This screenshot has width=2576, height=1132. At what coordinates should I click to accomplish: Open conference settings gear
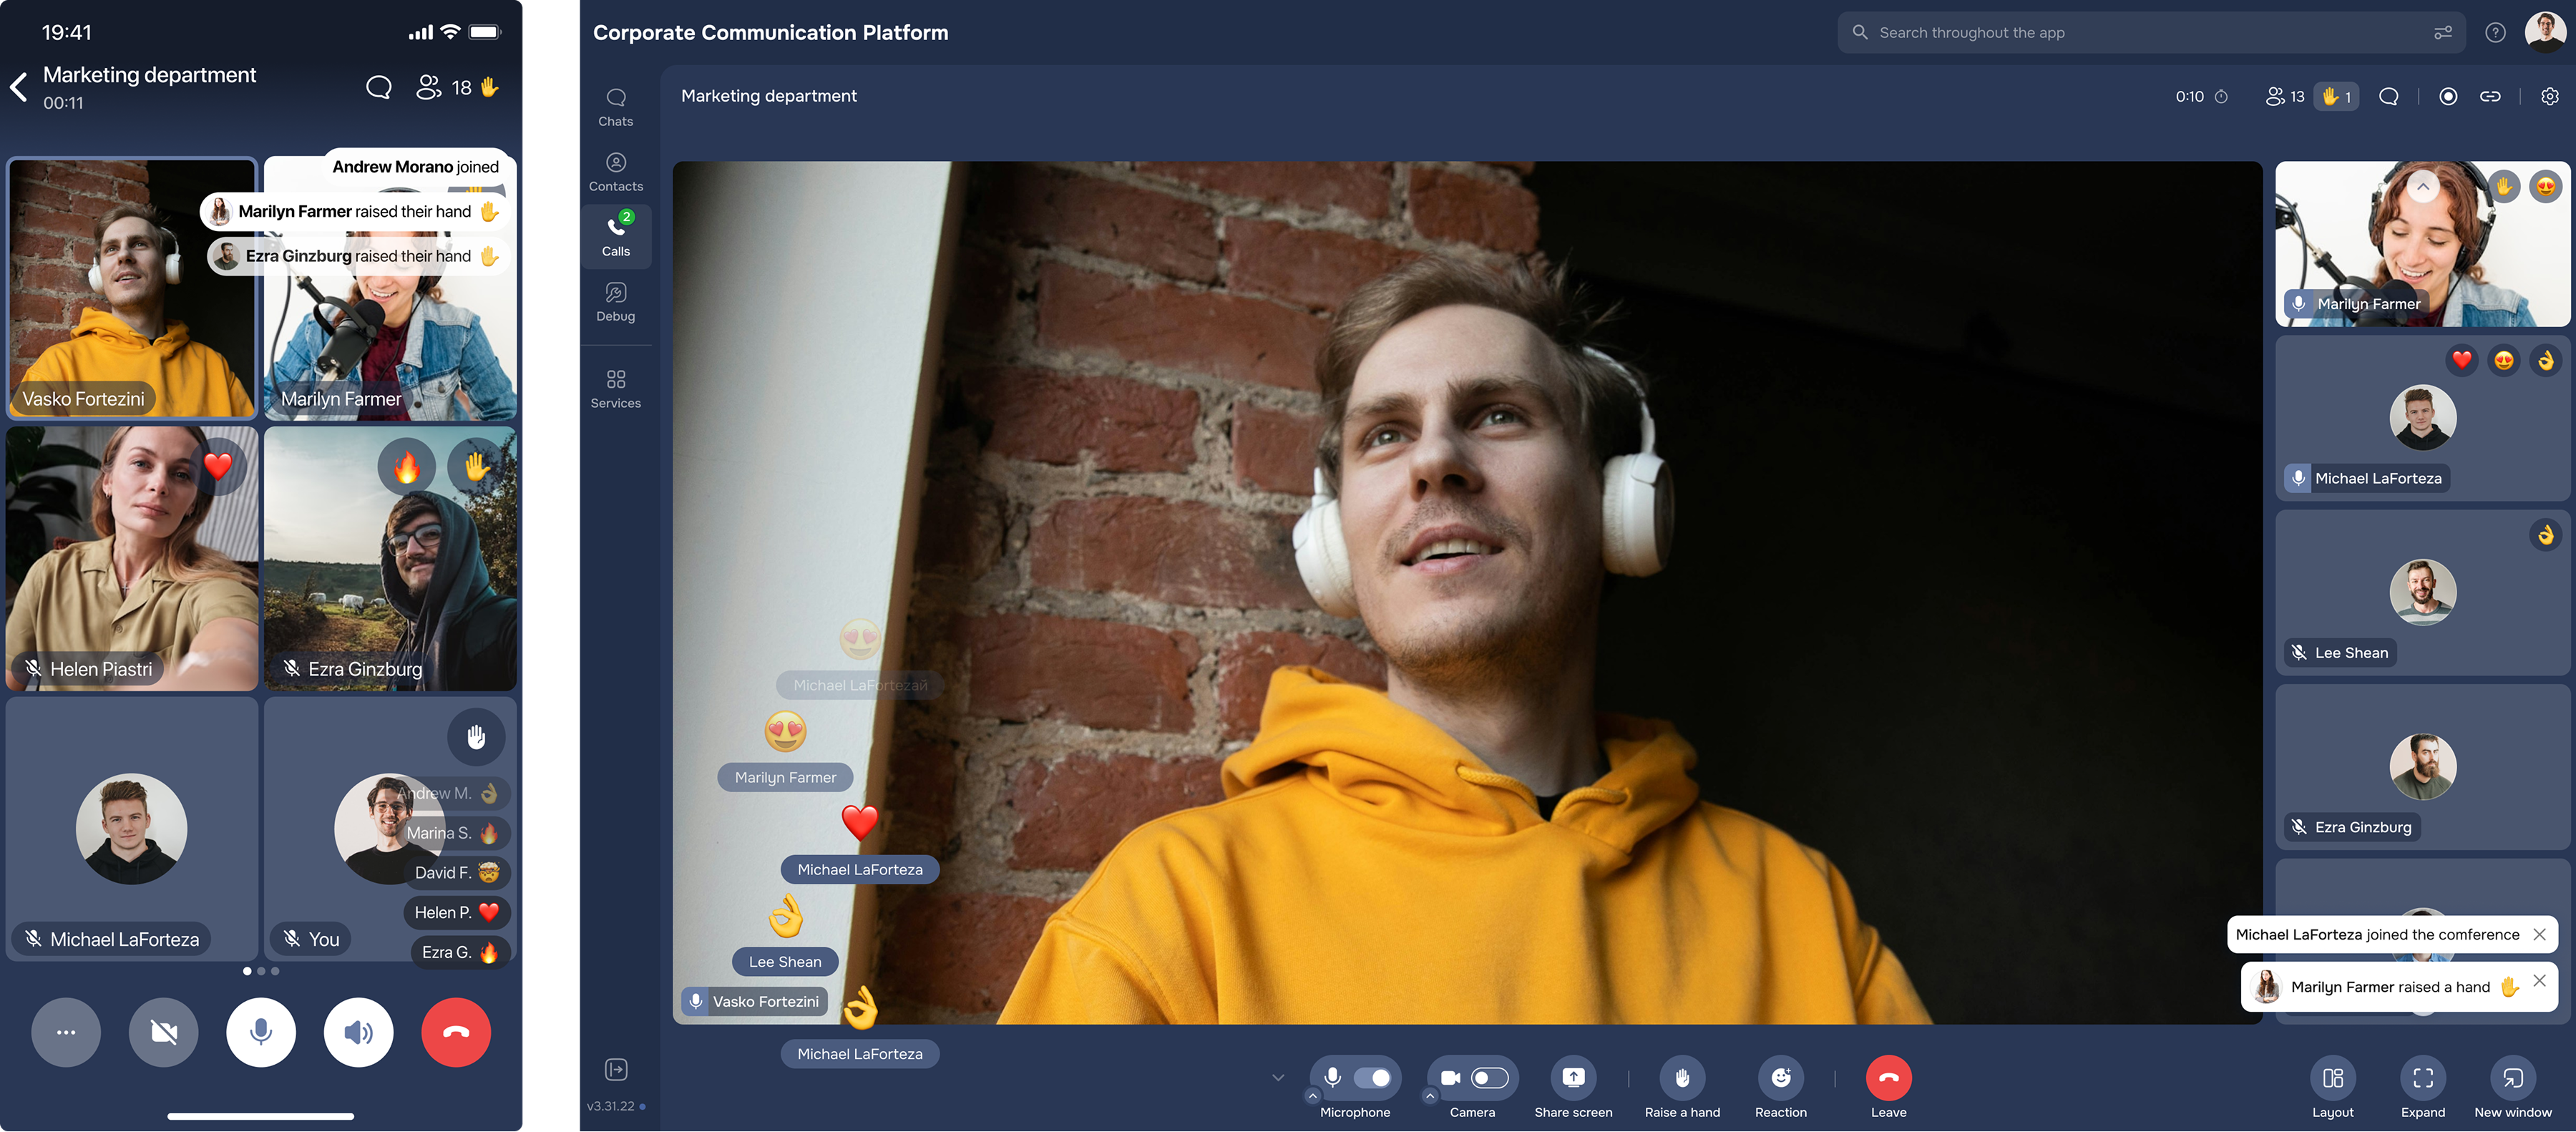[x=2549, y=96]
